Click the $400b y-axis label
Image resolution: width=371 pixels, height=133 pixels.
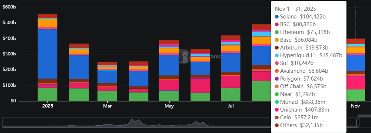pyautogui.click(x=9, y=38)
